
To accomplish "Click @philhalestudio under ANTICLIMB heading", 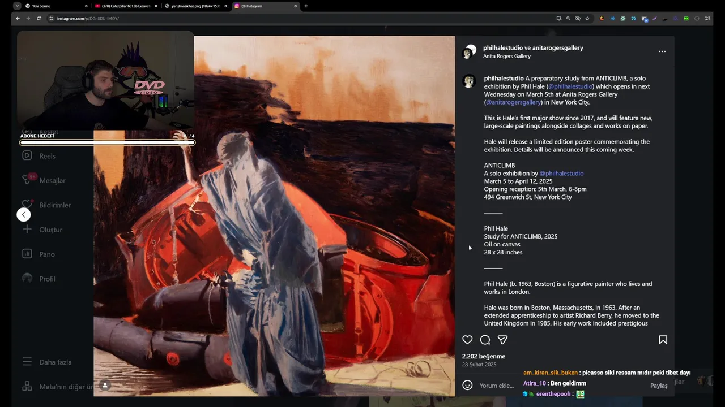I will pyautogui.click(x=561, y=174).
